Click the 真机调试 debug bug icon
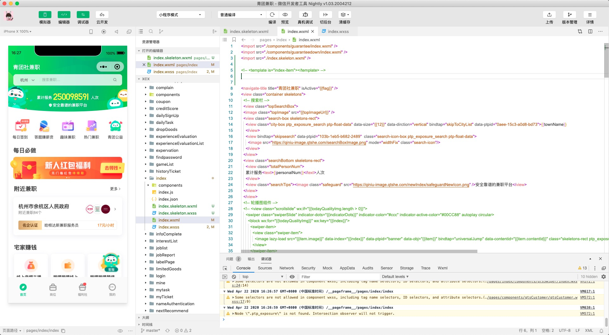This screenshot has height=335, width=609. pos(305,15)
